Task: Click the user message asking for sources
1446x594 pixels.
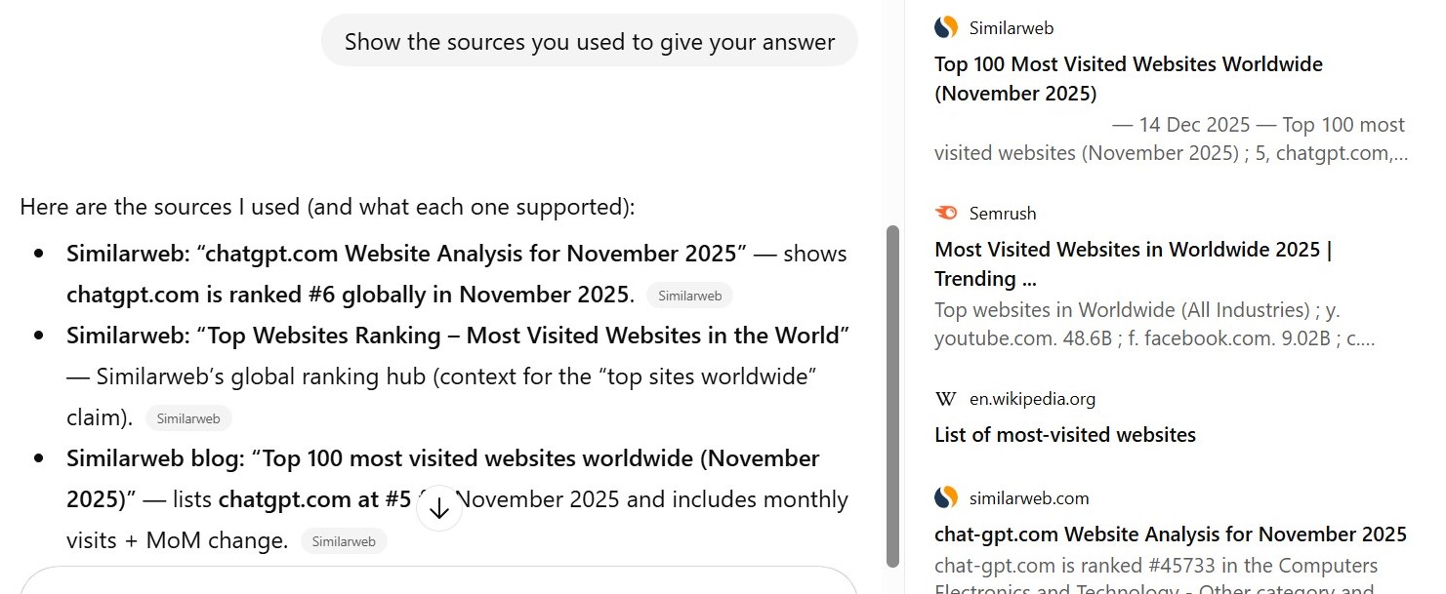Action: pyautogui.click(x=589, y=41)
